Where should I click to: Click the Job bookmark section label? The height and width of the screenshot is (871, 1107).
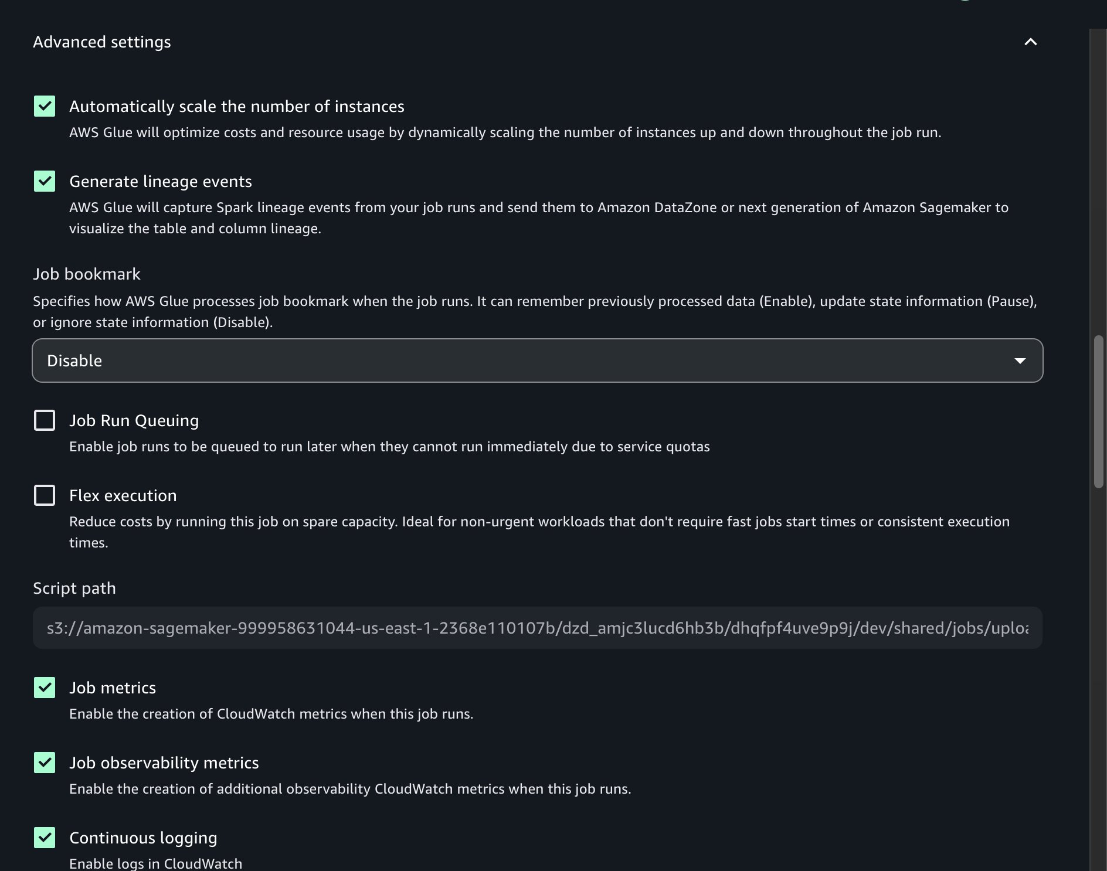pos(86,274)
